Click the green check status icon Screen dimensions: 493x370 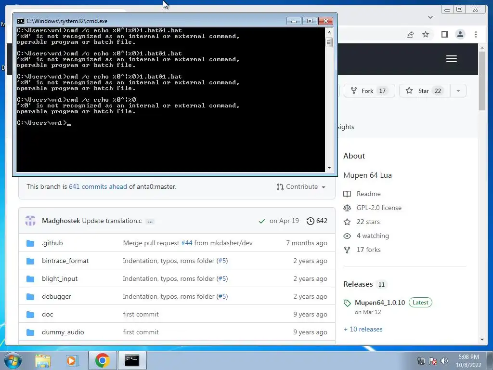click(x=261, y=221)
